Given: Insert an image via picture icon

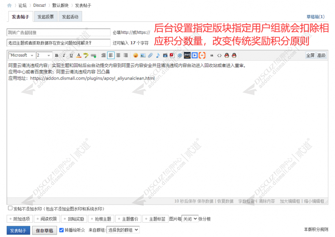Looking at the screenshot, I should 143,56.
